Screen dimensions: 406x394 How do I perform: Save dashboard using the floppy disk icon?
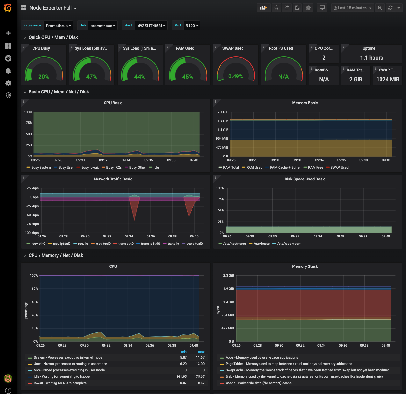[x=297, y=8]
